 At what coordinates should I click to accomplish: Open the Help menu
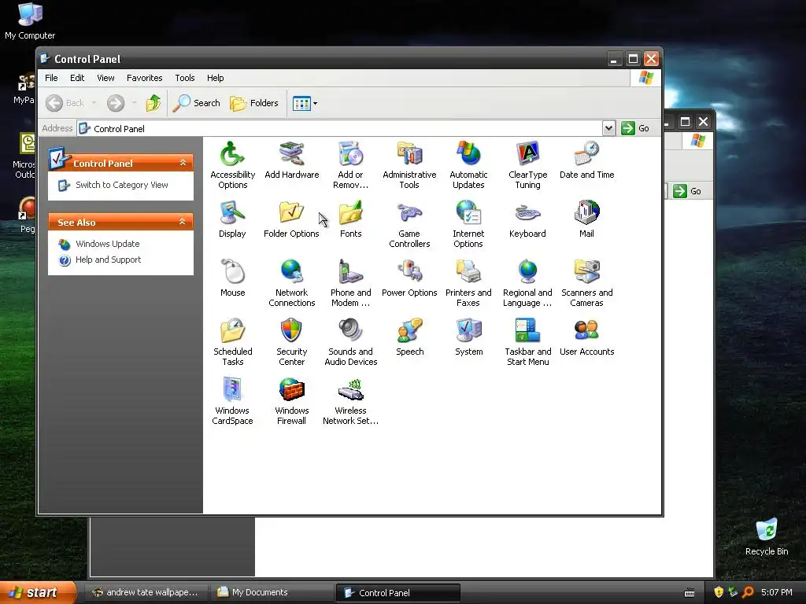pyautogui.click(x=216, y=78)
